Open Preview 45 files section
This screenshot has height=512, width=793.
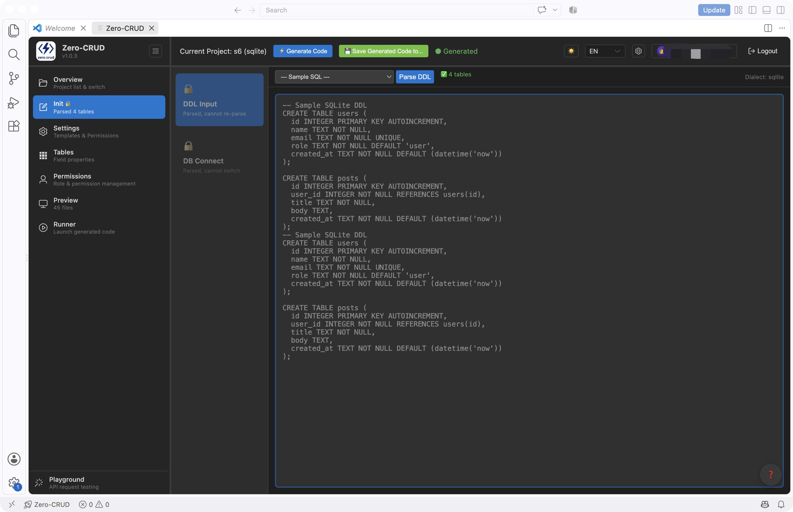tap(99, 203)
